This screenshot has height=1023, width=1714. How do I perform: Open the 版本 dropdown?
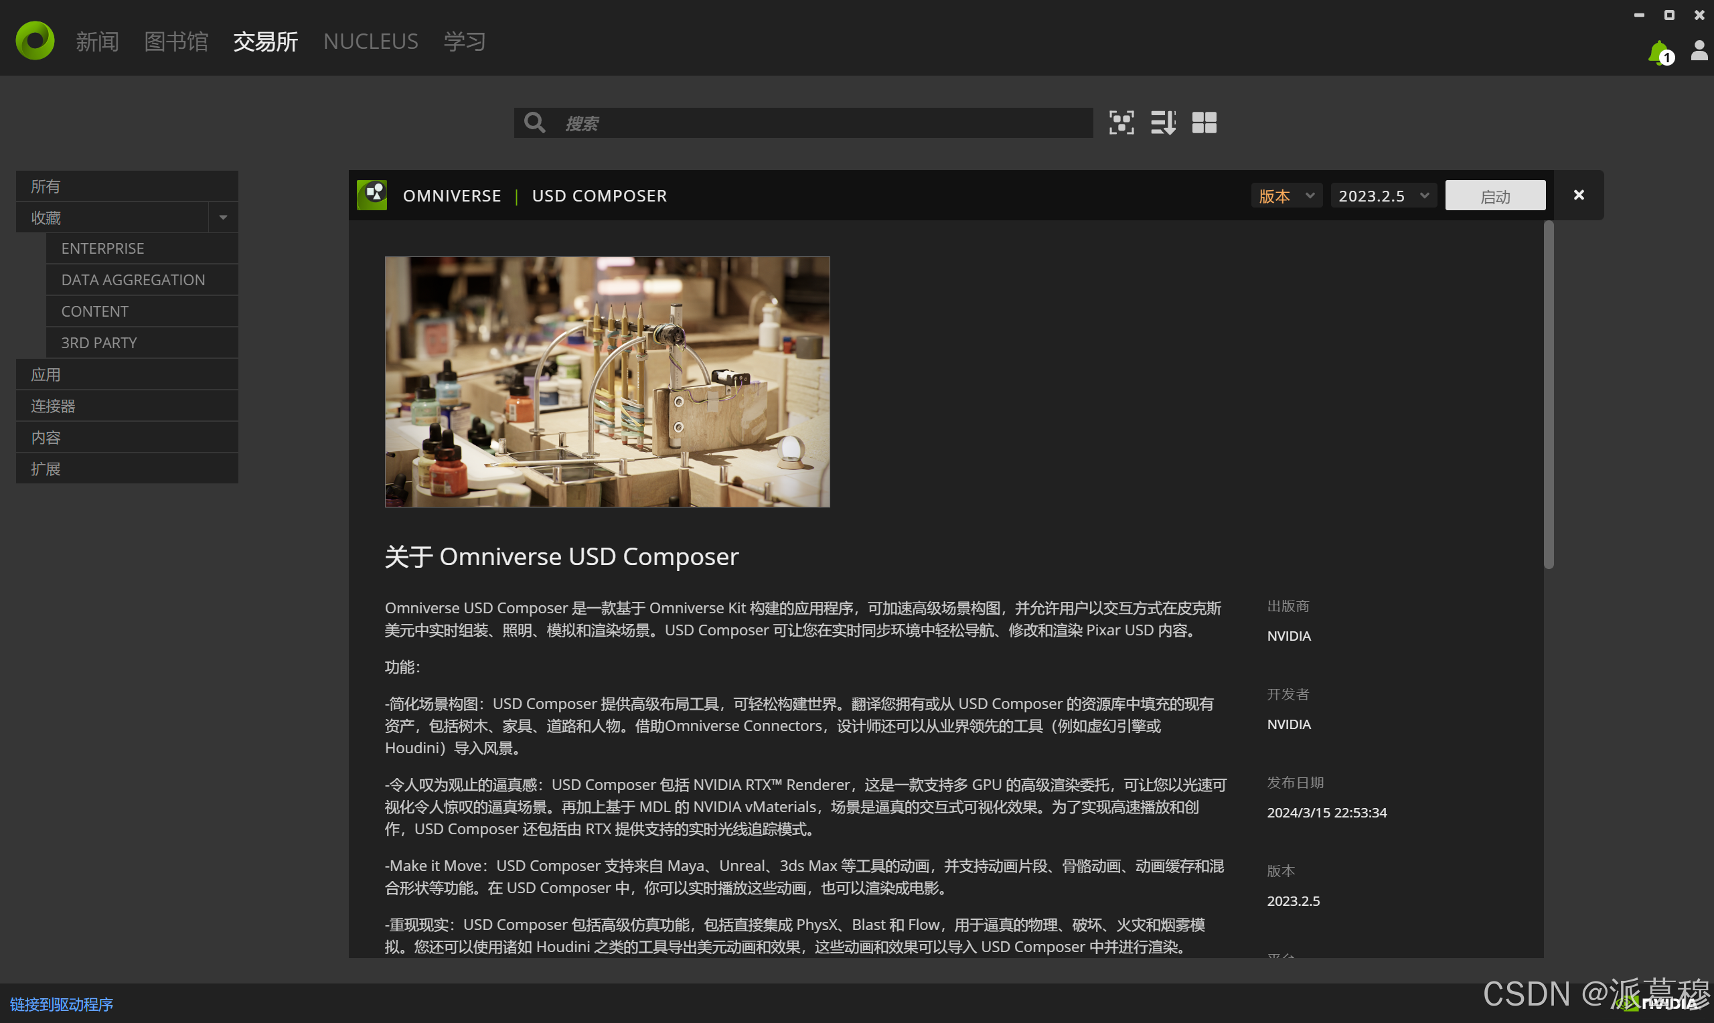1285,195
